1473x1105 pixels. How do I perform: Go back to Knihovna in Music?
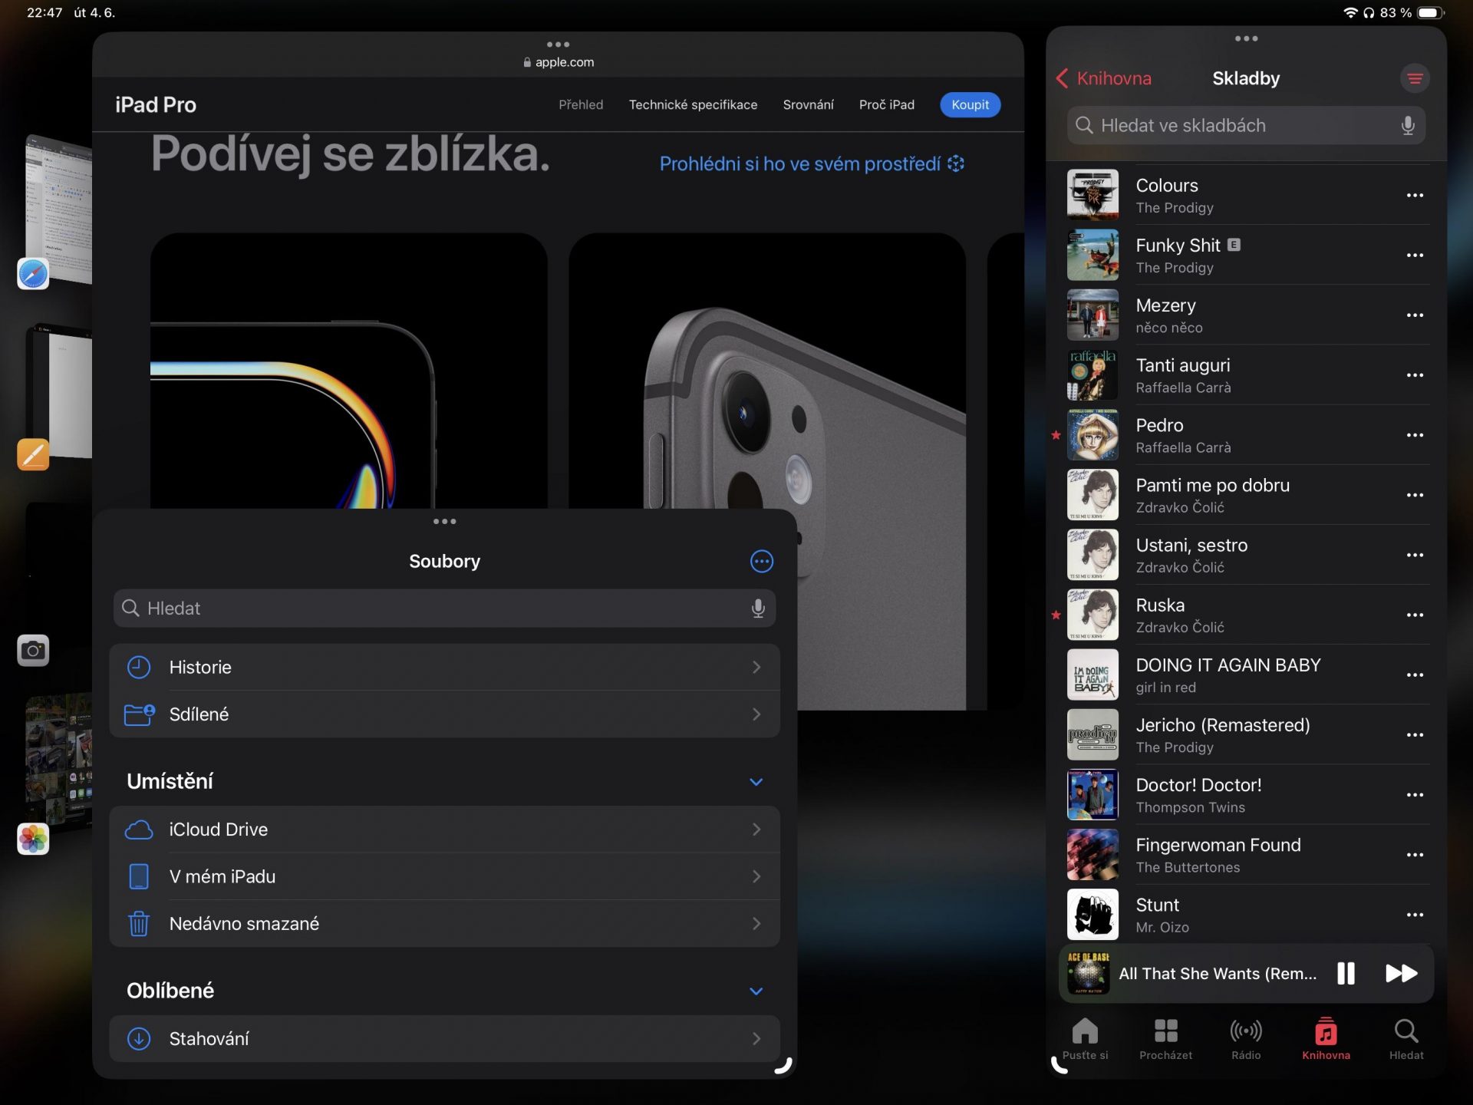[x=1103, y=78]
